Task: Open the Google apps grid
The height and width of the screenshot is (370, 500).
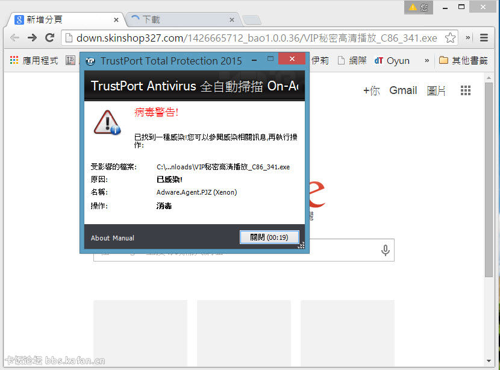Action: tap(465, 90)
